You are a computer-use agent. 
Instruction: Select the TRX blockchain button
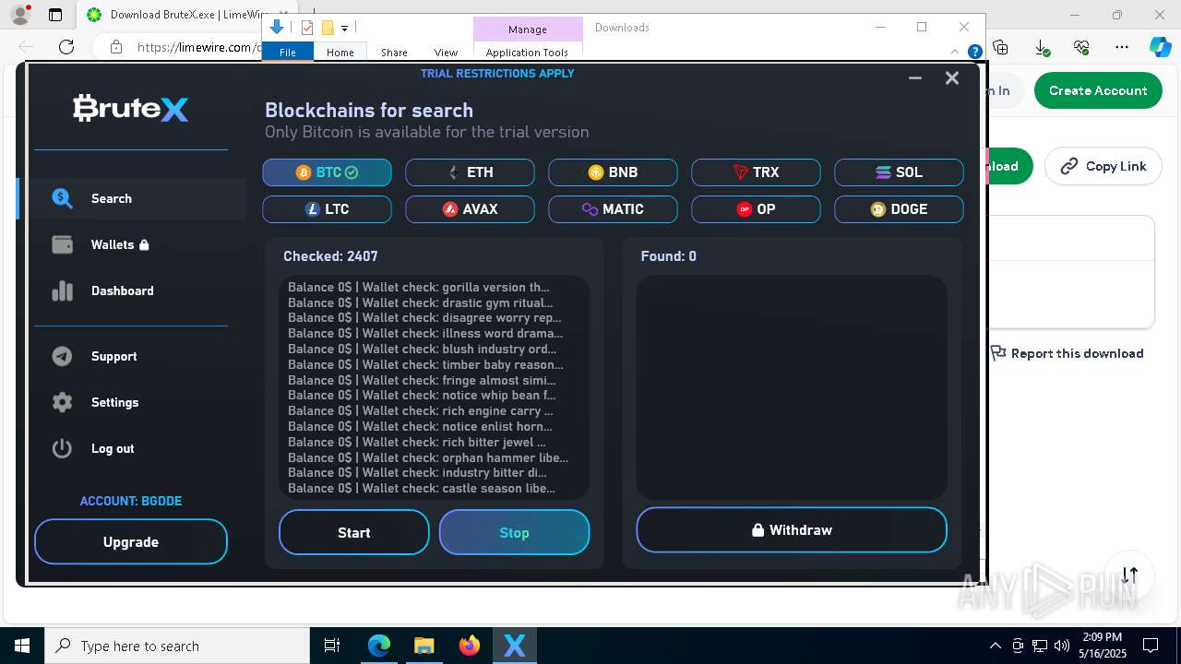click(756, 172)
